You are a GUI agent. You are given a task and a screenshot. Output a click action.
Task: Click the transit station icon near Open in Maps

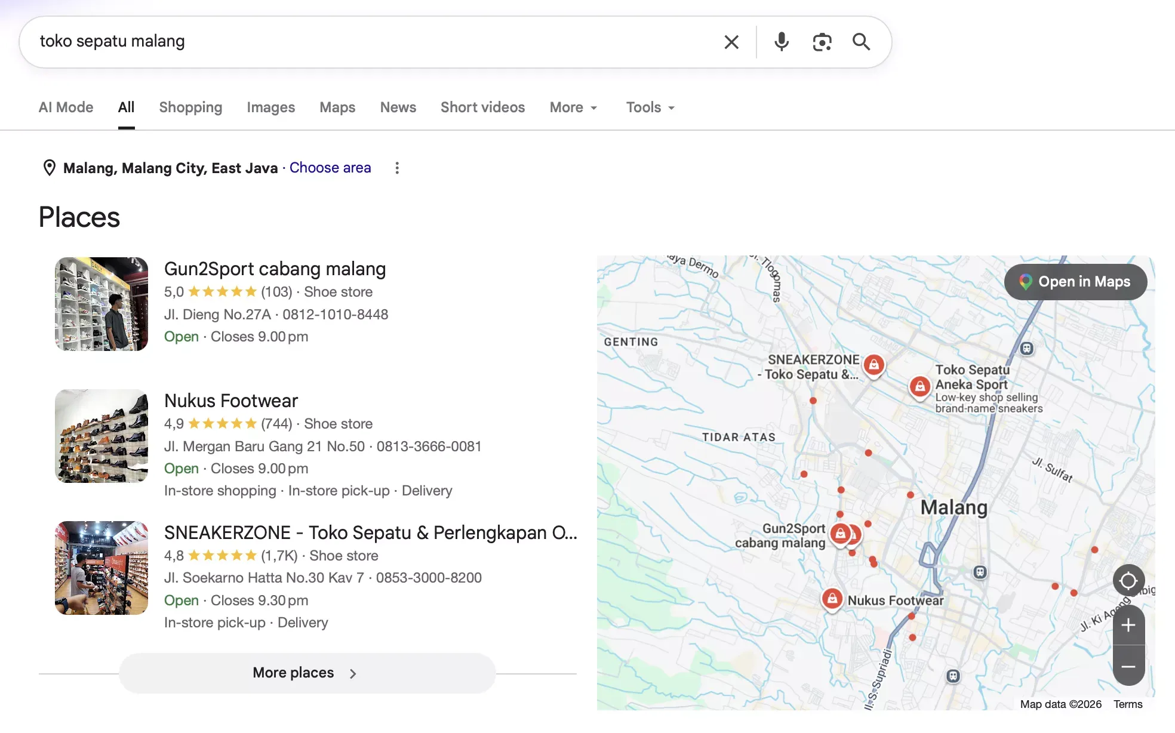tap(1026, 349)
